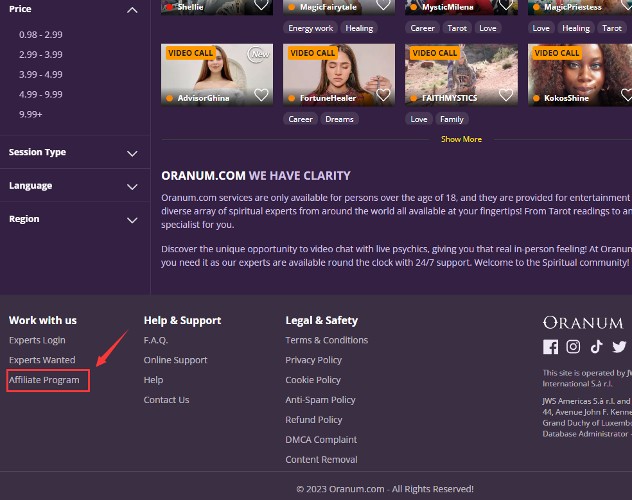The width and height of the screenshot is (632, 500).
Task: Open F.A.Q. link
Action: click(155, 340)
